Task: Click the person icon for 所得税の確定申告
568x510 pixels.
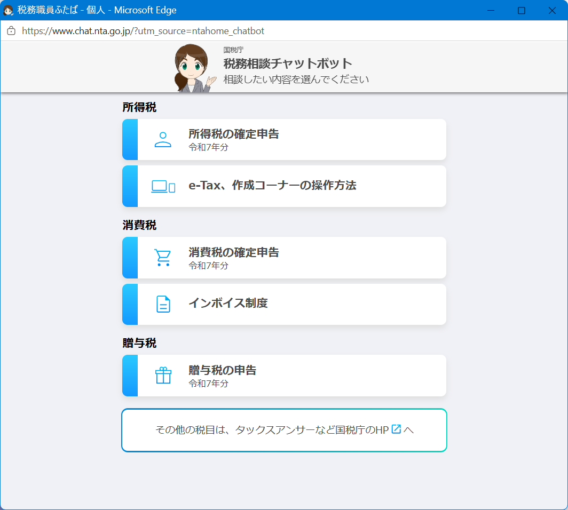Action: tap(163, 140)
